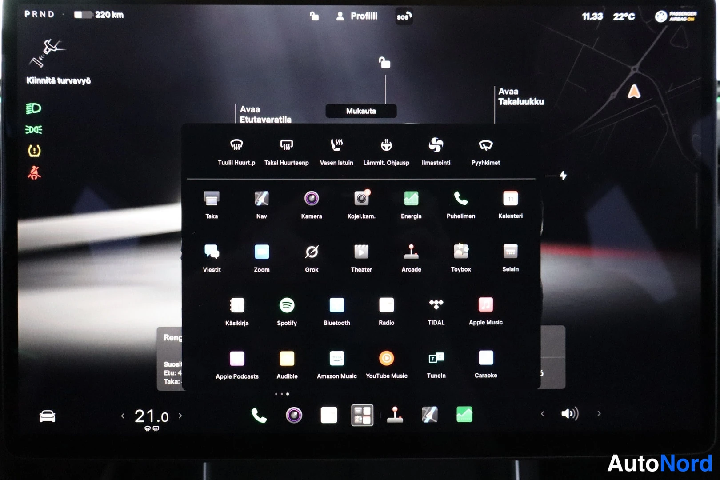This screenshot has width=720, height=480.
Task: Raise volume with right arrow
Action: (599, 414)
